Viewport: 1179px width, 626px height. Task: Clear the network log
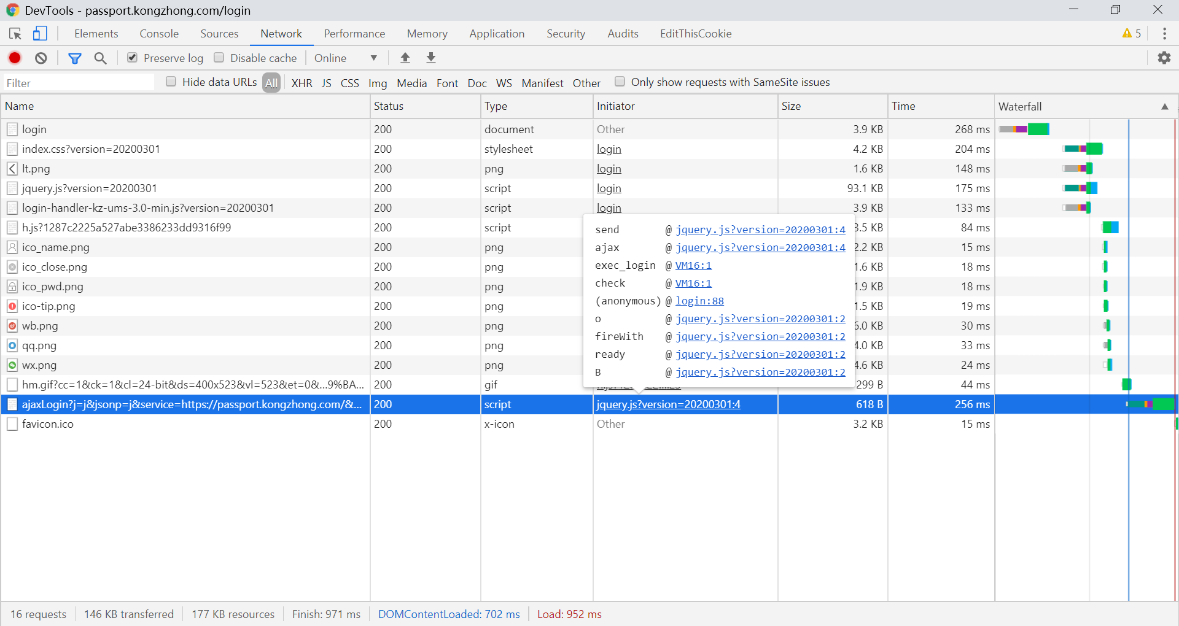[41, 58]
